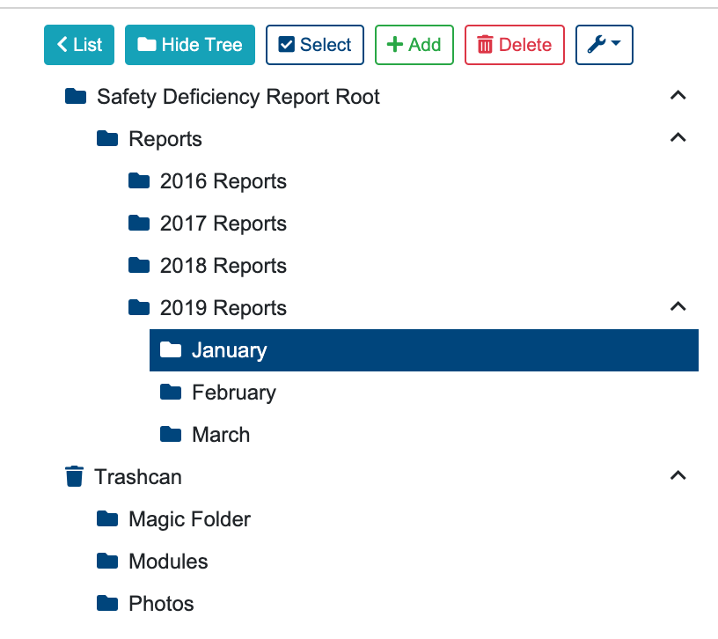Viewport: 718px width, 639px height.
Task: Click the Magic Folder icon
Action: (x=107, y=519)
